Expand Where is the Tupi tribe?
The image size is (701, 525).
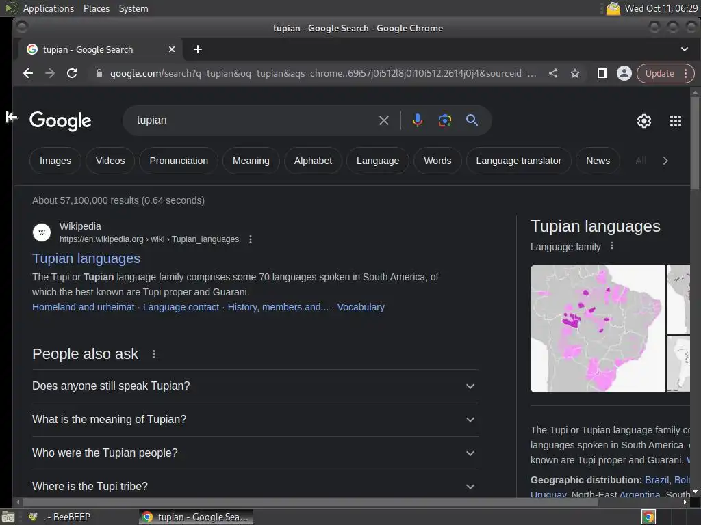(x=255, y=486)
